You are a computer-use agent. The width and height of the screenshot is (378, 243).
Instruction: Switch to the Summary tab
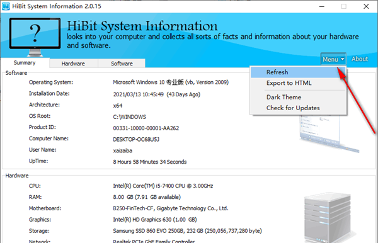pyautogui.click(x=25, y=63)
